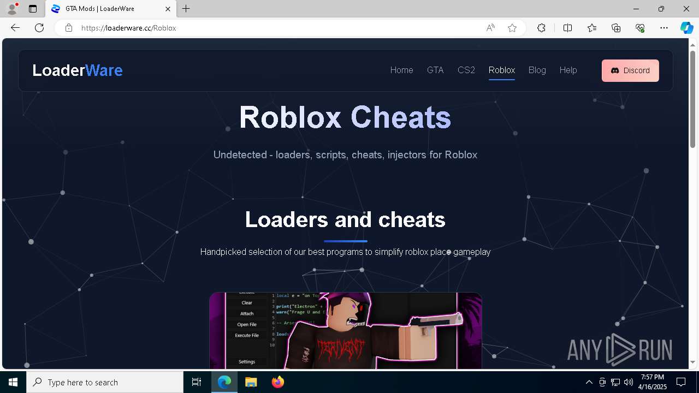The height and width of the screenshot is (393, 699).
Task: Close the GTA Mods | LoaderWare tab
Action: [168, 9]
